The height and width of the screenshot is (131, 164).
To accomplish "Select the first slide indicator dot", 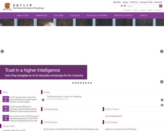I will [x=73, y=83].
